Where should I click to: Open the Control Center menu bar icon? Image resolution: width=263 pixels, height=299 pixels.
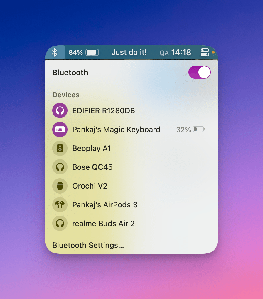click(x=205, y=52)
